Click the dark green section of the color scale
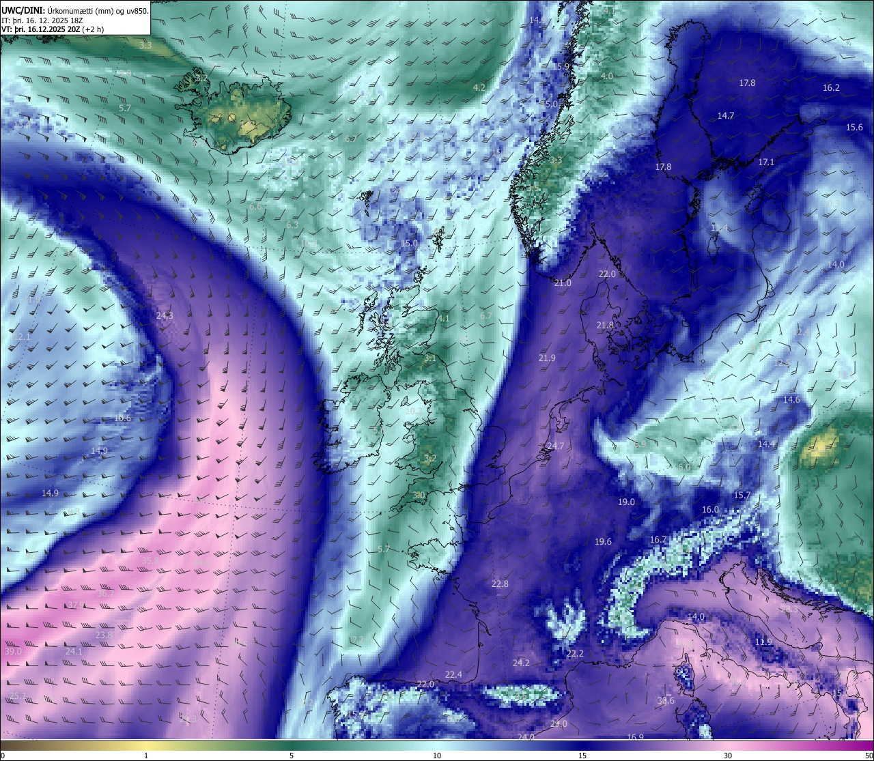The width and height of the screenshot is (874, 761). click(x=292, y=745)
